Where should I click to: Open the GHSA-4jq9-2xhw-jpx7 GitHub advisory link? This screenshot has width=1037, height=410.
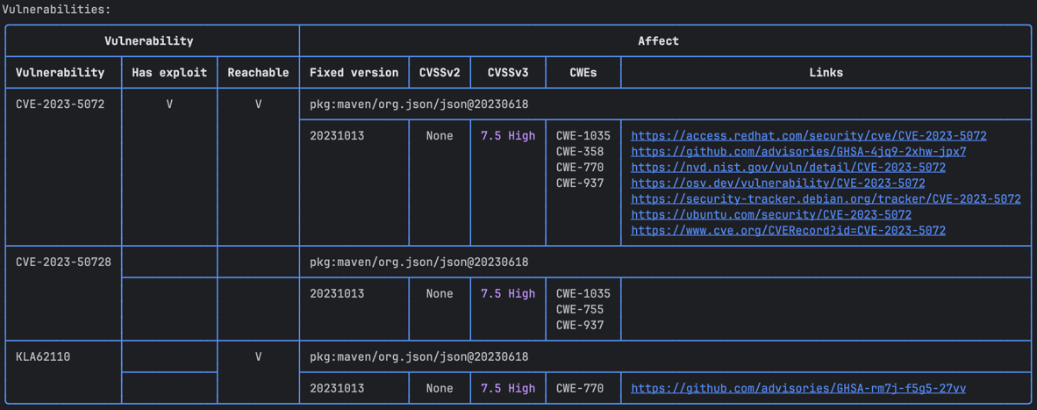799,151
